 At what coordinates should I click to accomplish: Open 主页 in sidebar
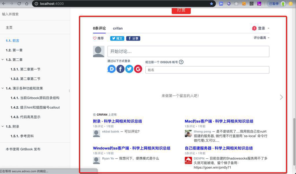(9, 27)
